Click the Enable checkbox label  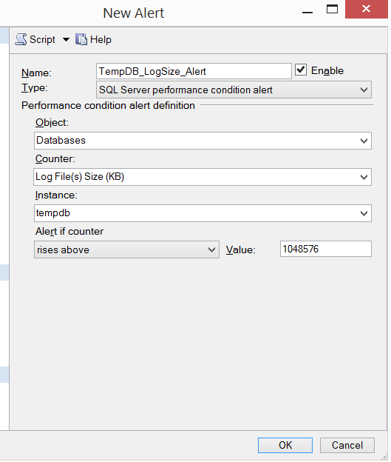click(x=327, y=71)
